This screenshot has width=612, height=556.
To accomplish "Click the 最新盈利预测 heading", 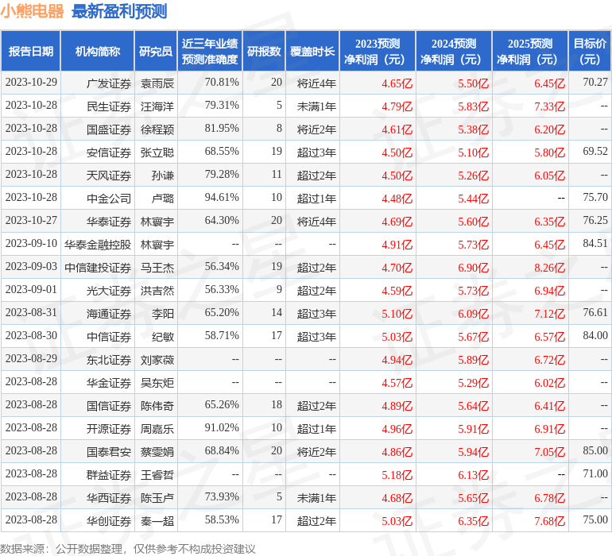I will [x=119, y=11].
